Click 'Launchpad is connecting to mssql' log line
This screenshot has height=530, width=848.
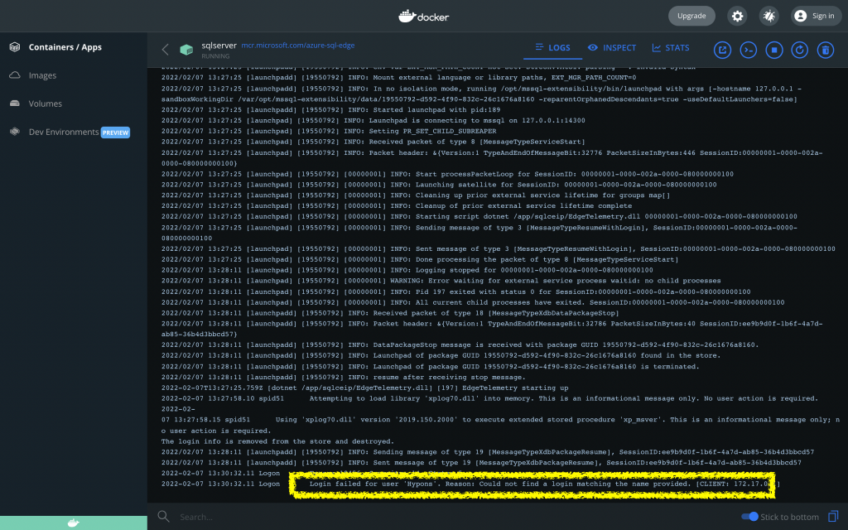tap(373, 121)
